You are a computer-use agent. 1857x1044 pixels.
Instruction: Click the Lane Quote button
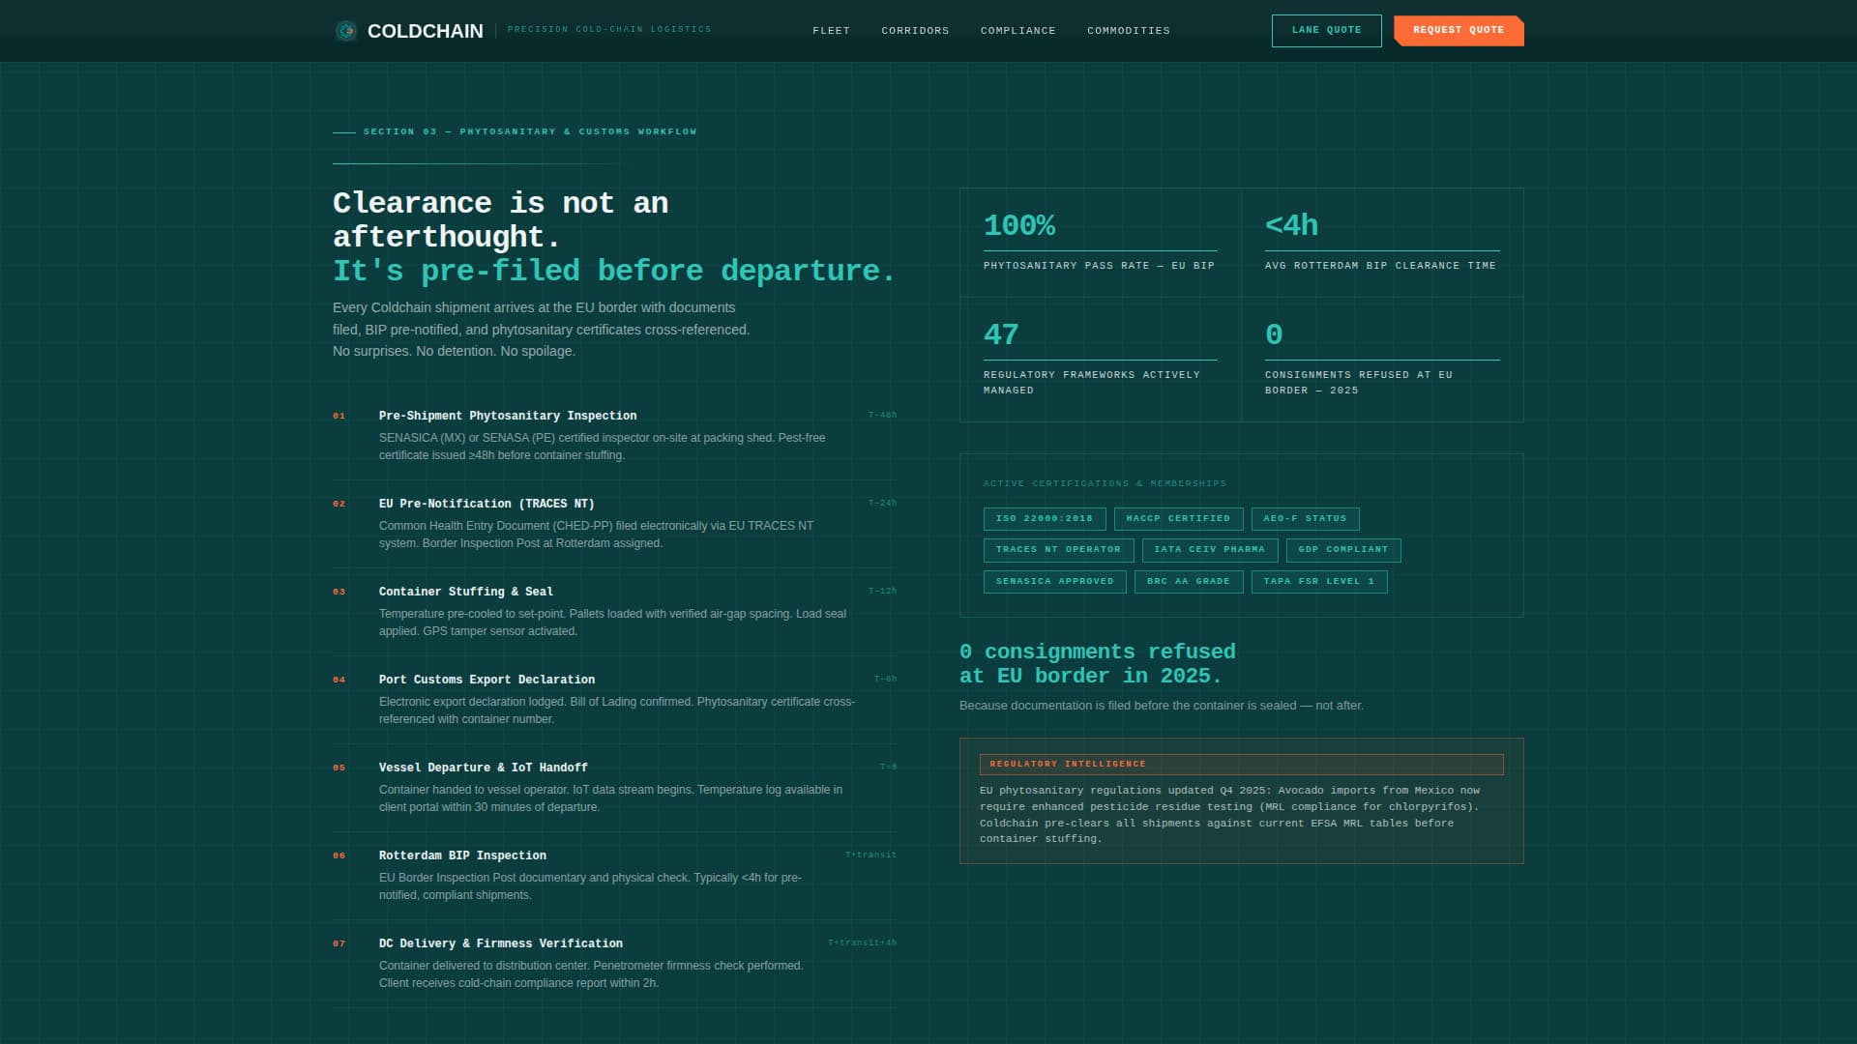point(1326,30)
